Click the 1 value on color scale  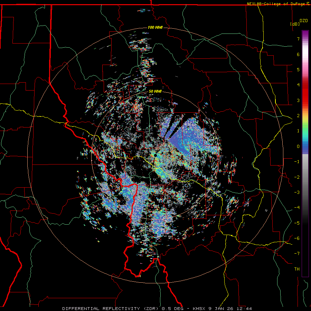[298, 131]
